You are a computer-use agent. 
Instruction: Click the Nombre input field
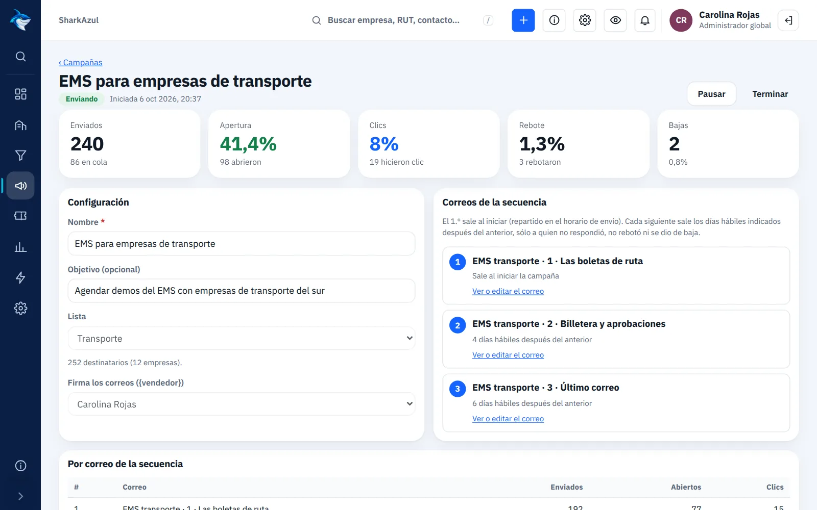click(x=242, y=244)
